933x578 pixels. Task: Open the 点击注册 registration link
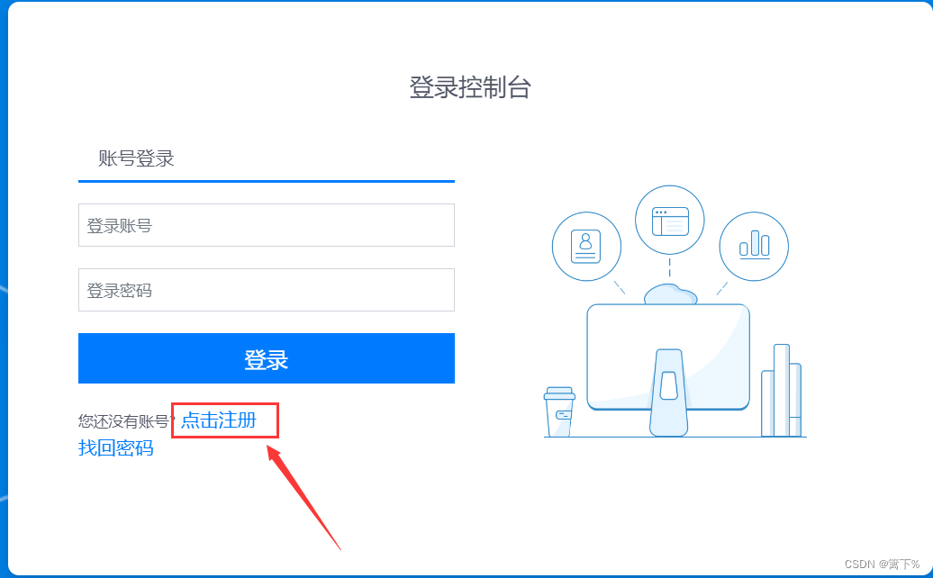218,420
